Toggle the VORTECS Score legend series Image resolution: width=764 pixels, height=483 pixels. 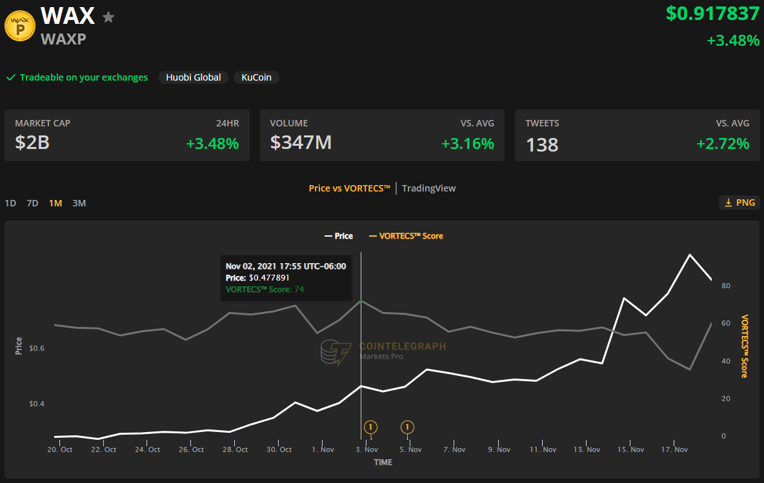406,236
